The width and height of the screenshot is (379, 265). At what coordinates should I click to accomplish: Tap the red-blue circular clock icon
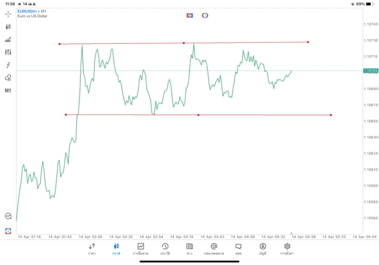pos(205,15)
